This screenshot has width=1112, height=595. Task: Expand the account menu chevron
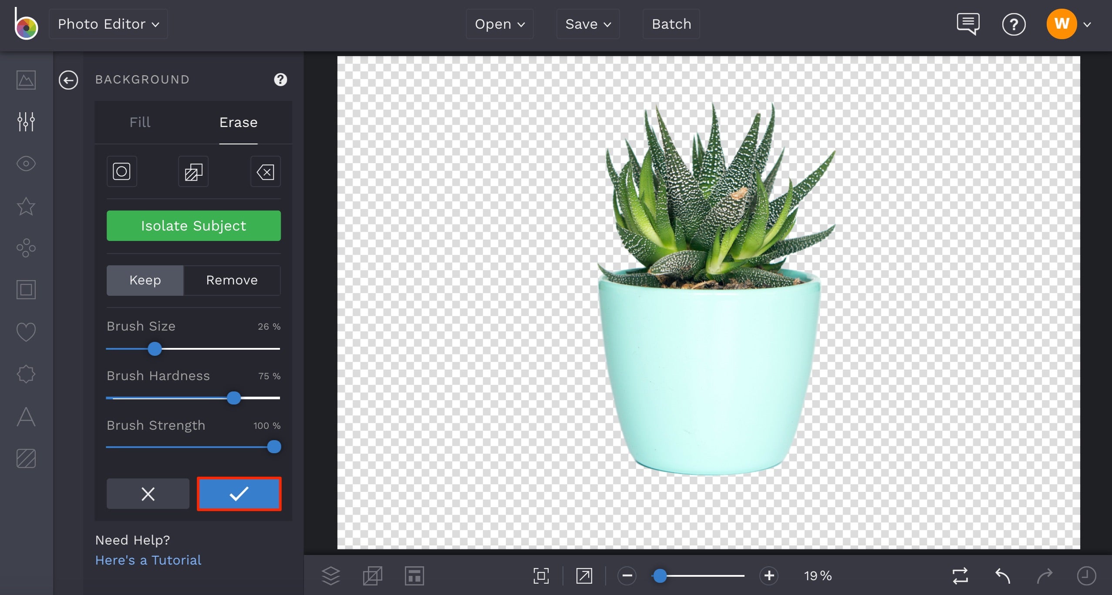click(1087, 24)
